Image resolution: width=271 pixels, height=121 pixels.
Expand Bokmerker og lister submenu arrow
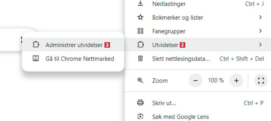(261, 17)
